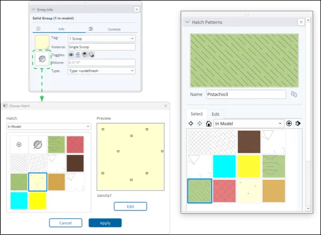The image size is (321, 235).
Task: Collapse the Entity Info panel
Action: point(34,10)
